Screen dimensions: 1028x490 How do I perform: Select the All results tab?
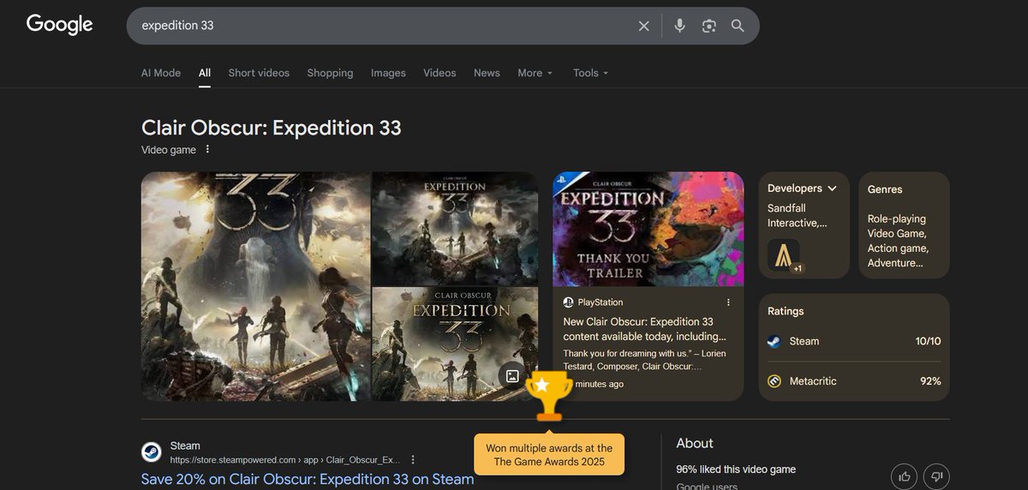[205, 73]
